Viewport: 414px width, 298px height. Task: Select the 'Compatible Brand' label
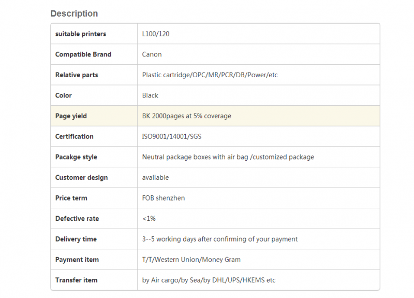tap(83, 54)
